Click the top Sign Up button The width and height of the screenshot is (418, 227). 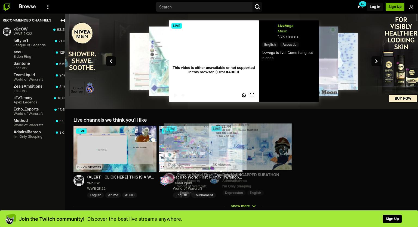395,7
